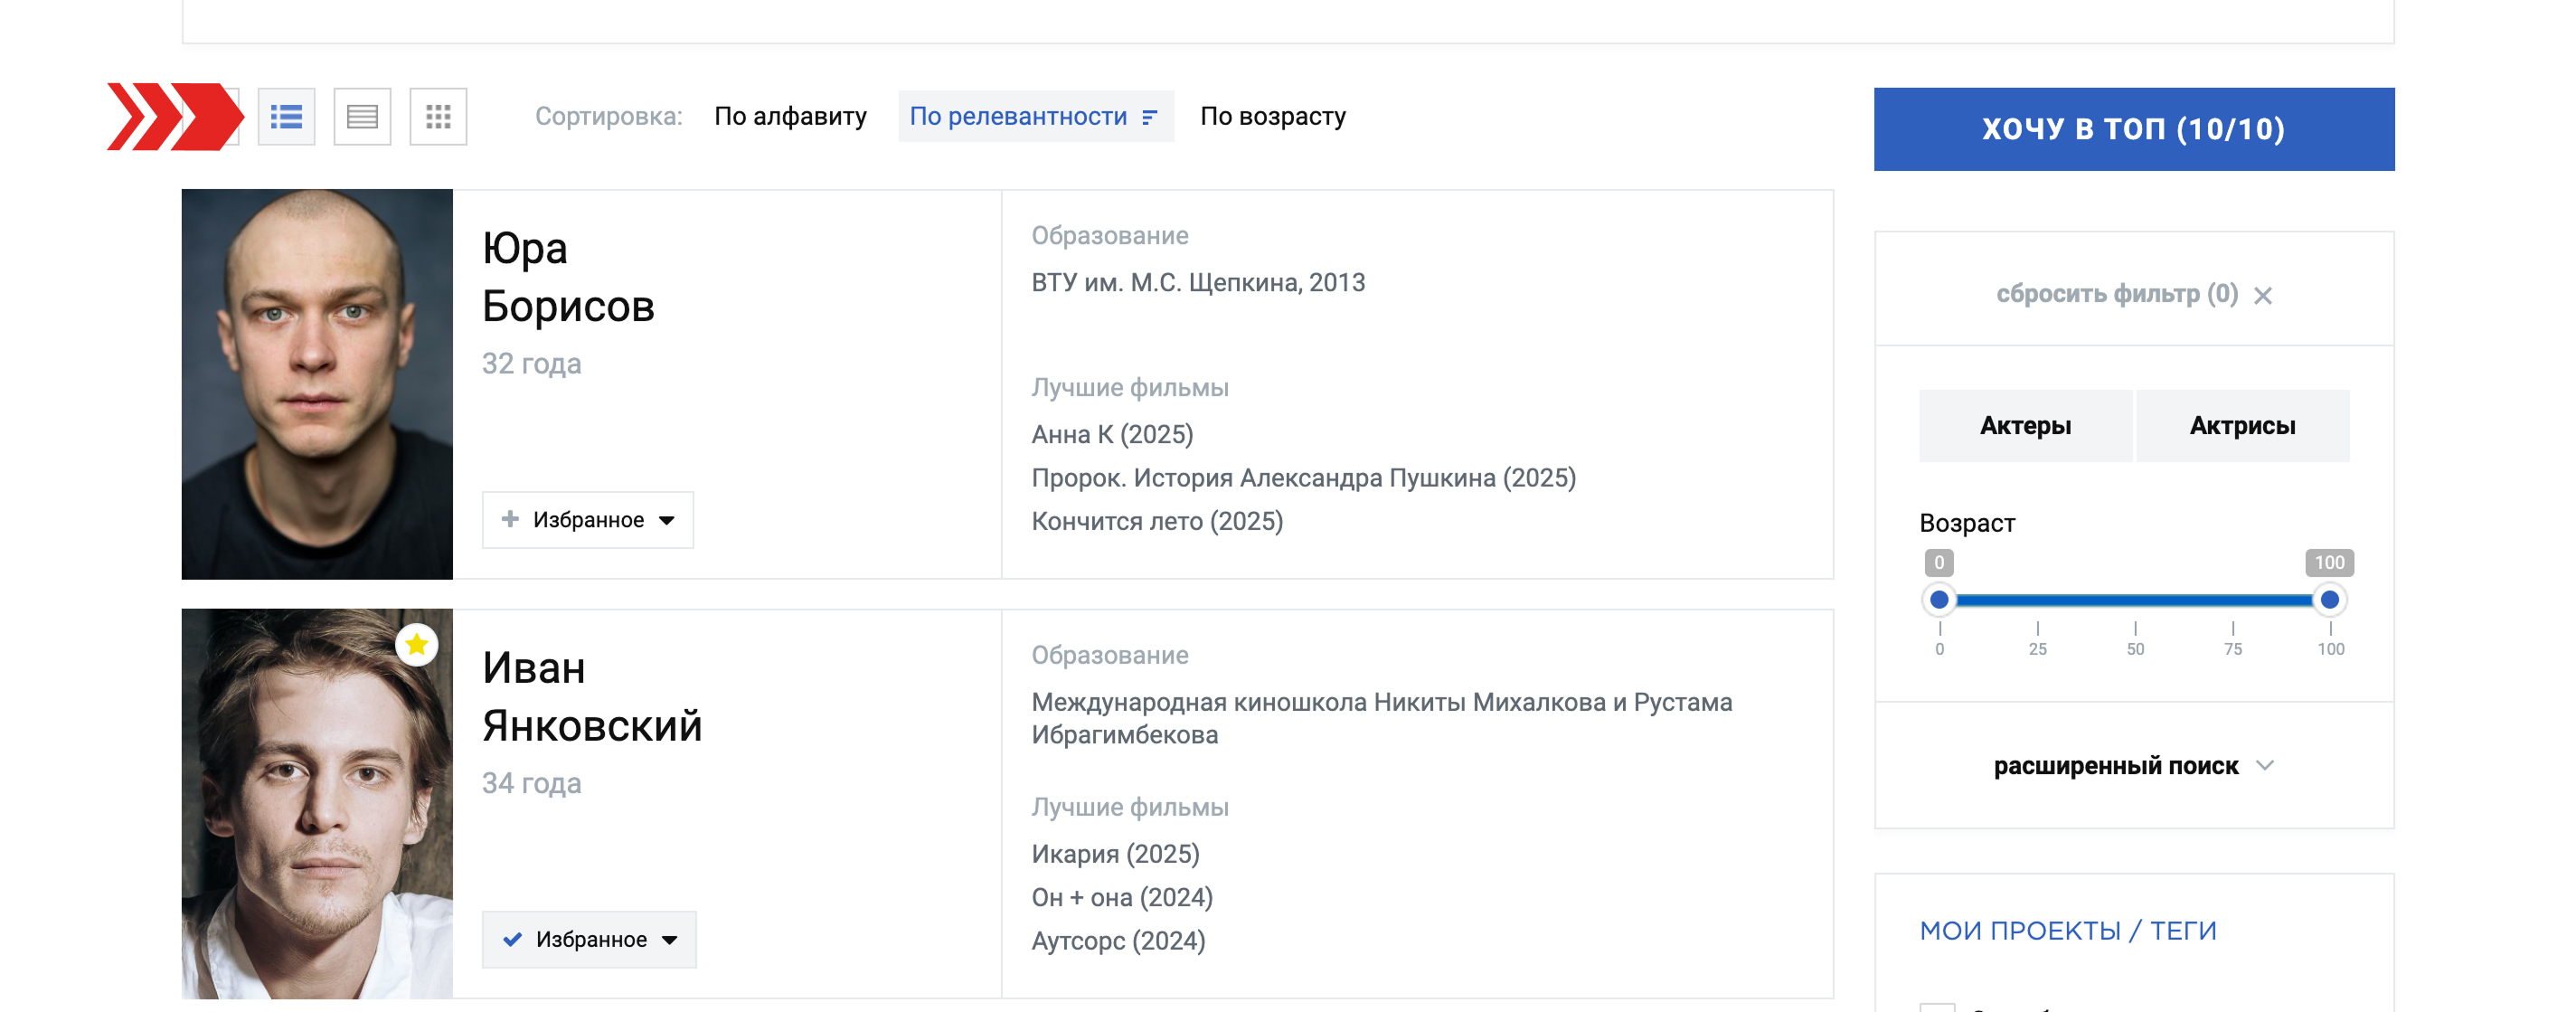This screenshot has height=1012, width=2576.
Task: Click the X icon to reset filter
Action: tap(2263, 295)
